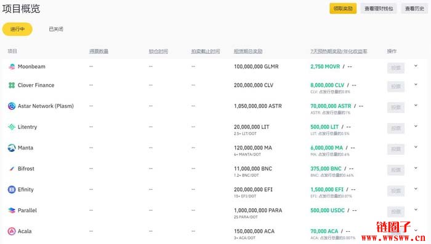Click the Astar Network logo icon

click(12, 106)
